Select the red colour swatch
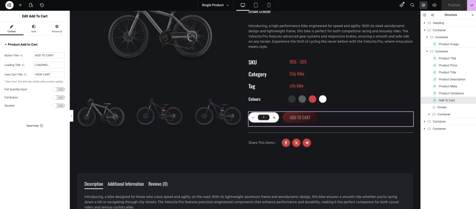476x209 pixels. point(312,99)
